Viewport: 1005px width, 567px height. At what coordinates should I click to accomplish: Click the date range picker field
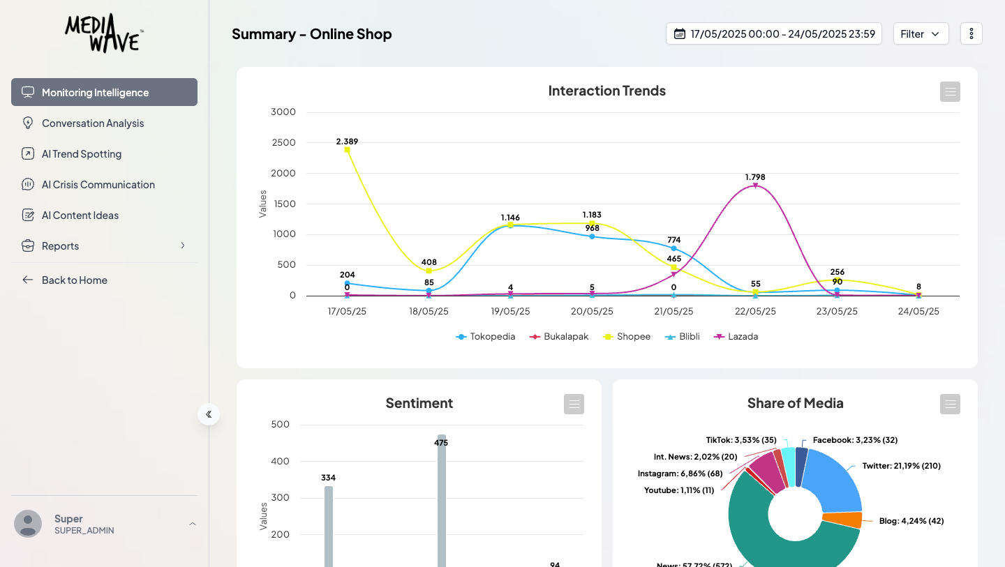(773, 33)
